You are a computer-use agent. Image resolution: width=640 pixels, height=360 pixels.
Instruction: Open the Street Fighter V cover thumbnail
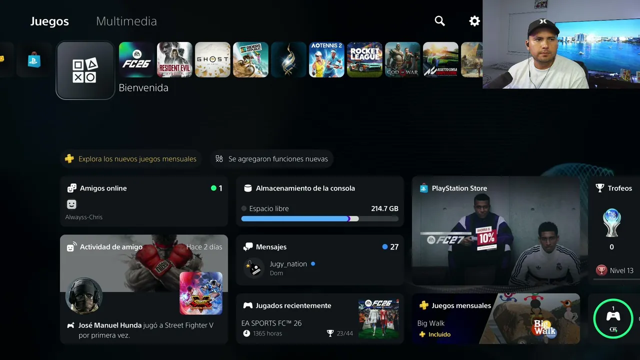tap(201, 293)
